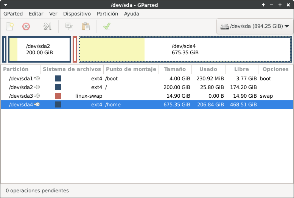Image resolution: width=294 pixels, height=198 pixels.
Task: Click the Copy partition toolbar icon
Action: point(69,26)
